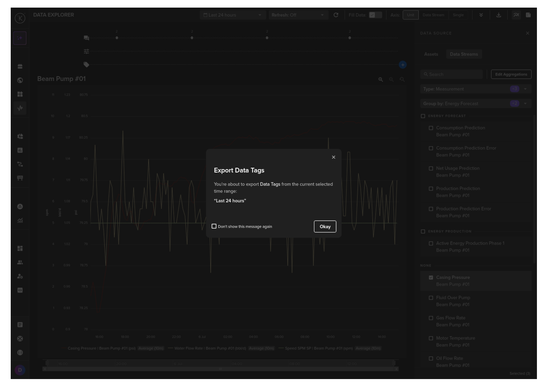548x387 pixels.
Task: Click the blue plus add tag button
Action: tap(402, 65)
